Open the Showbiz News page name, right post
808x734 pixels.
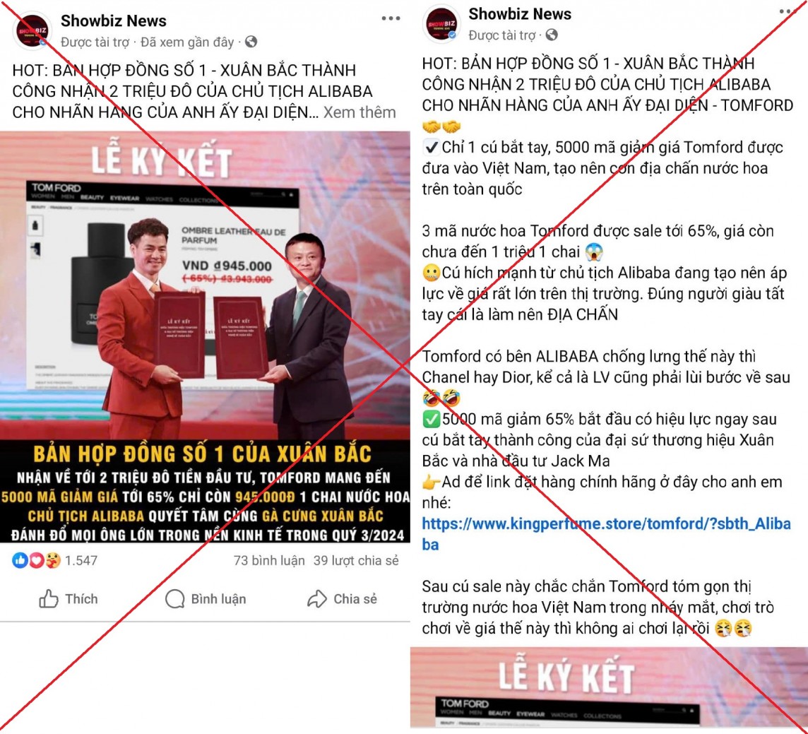coord(519,14)
